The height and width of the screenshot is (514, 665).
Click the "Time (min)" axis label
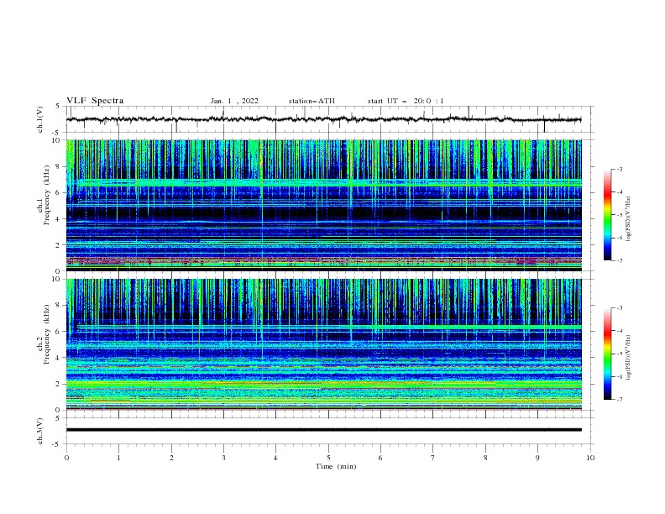336,466
